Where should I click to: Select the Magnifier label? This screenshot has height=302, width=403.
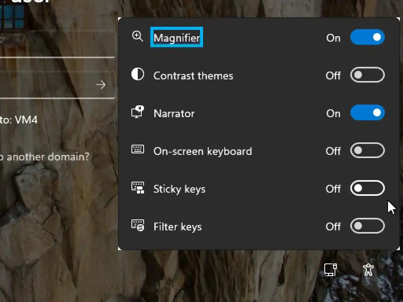coord(177,38)
